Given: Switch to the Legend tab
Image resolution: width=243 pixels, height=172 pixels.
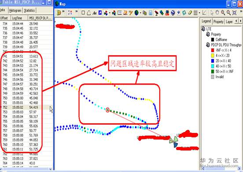Looking at the screenshot, I should 206,21.
